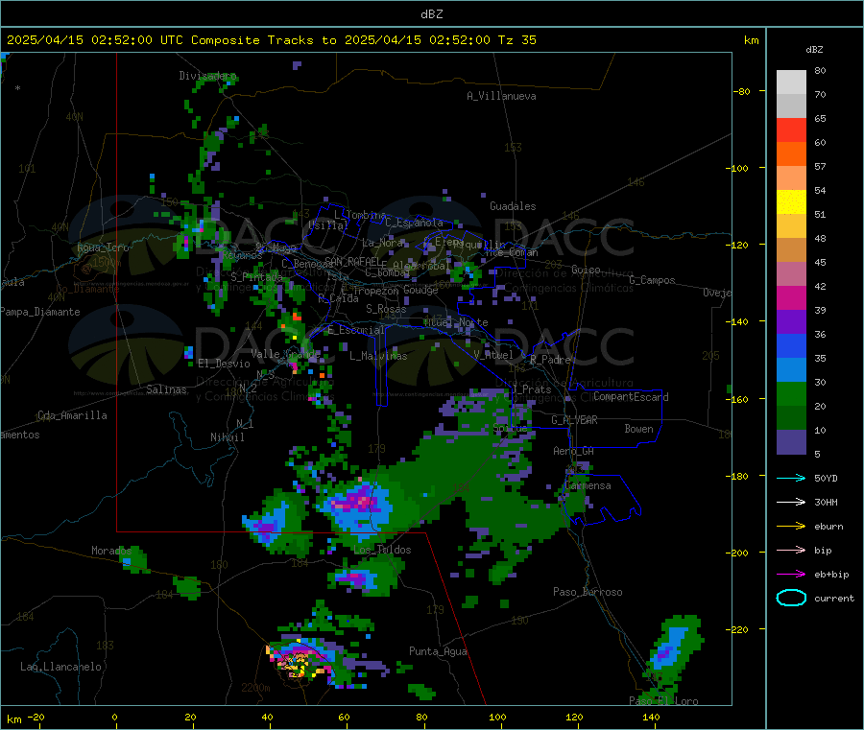Select the green 20–30 dBZ swatch
Viewport: 864px width, 730px height.
point(791,394)
